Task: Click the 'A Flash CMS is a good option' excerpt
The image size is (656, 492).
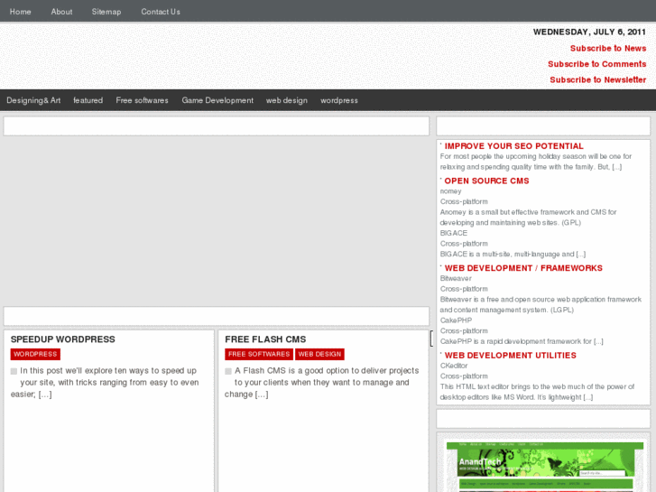Action: pos(322,382)
